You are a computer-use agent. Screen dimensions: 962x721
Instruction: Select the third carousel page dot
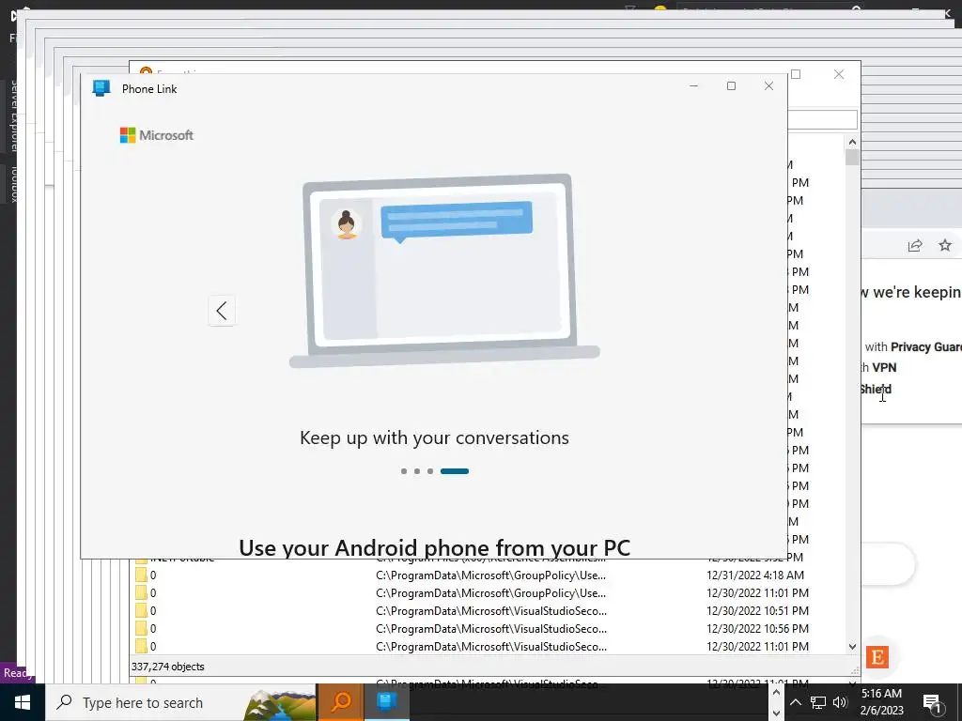[x=430, y=471]
